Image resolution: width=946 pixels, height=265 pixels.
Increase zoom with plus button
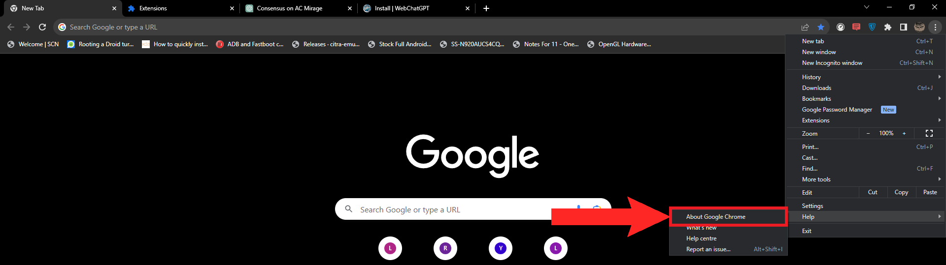point(904,133)
